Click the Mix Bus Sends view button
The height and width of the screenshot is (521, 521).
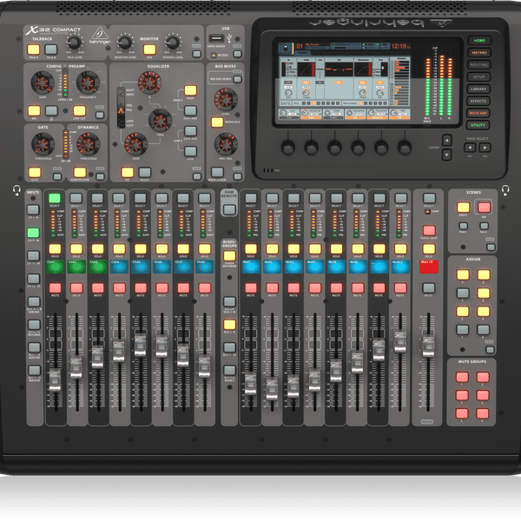pyautogui.click(x=238, y=79)
